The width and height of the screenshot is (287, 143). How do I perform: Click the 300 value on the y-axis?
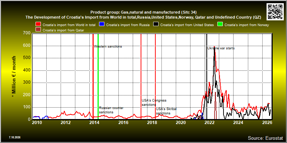tap(27, 83)
